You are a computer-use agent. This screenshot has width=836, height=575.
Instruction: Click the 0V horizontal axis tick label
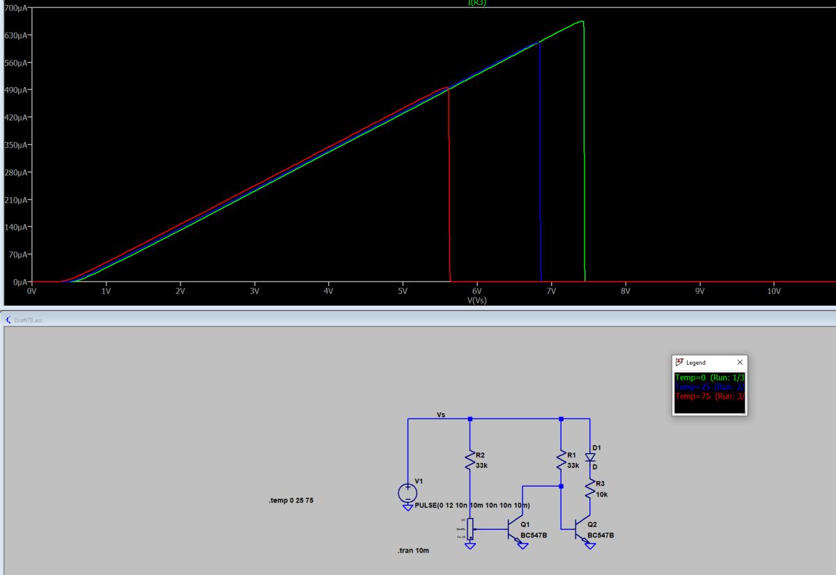(x=31, y=292)
